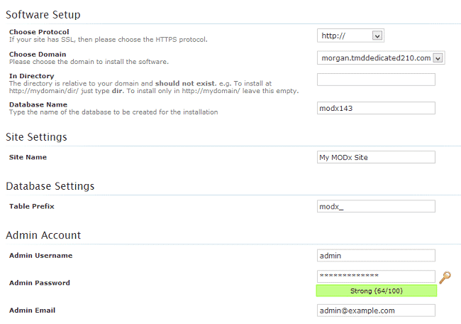The width and height of the screenshot is (461, 324).
Task: Click the Choose Protocol label
Action: tap(39, 32)
